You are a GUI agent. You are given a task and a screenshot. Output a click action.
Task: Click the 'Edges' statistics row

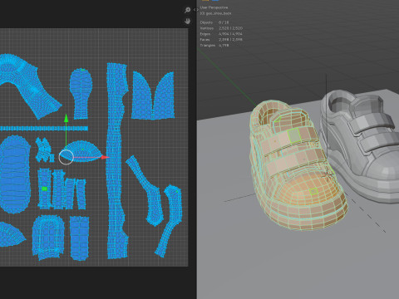pos(221,34)
